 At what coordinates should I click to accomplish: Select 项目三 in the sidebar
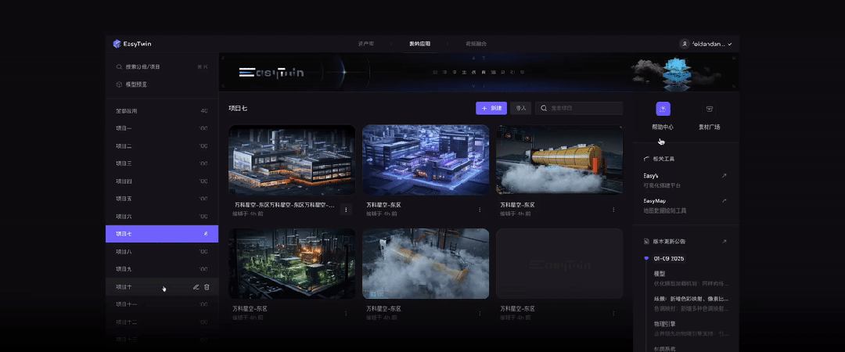tap(162, 163)
